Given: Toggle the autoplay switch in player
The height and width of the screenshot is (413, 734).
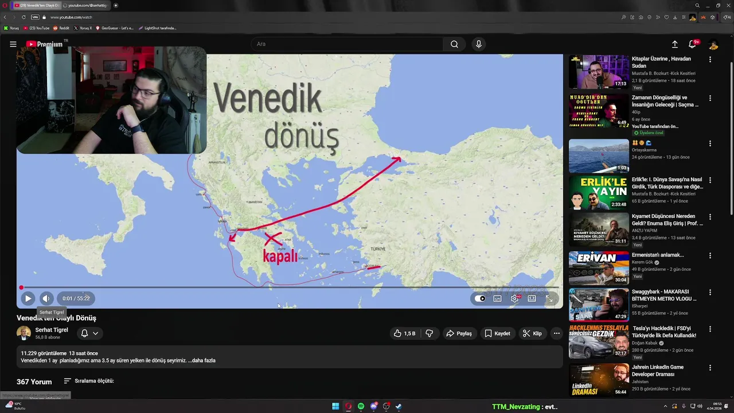Looking at the screenshot, I should pyautogui.click(x=480, y=298).
